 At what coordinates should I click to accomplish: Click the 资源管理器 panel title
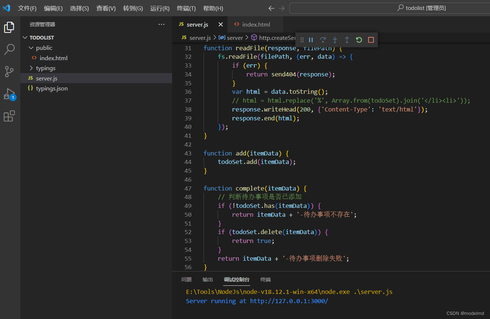tap(42, 24)
